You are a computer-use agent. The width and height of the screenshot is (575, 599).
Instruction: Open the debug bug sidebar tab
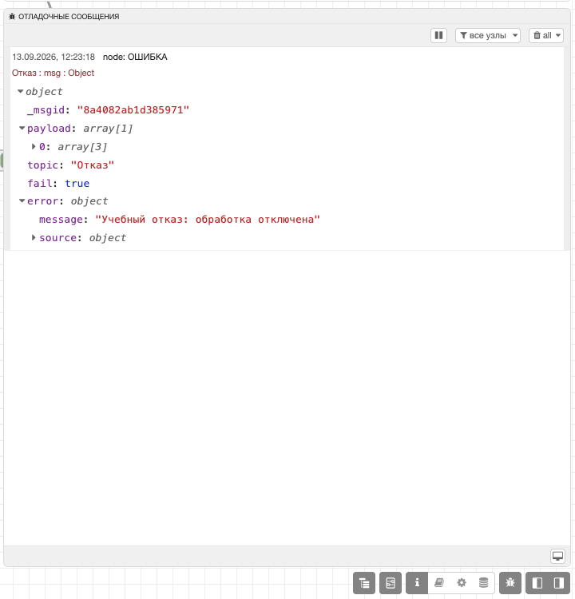pos(510,583)
